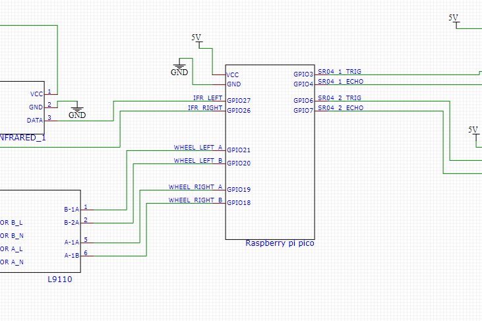
Task: Select the WHEEL_RIGHT_B net label
Action: coord(195,200)
